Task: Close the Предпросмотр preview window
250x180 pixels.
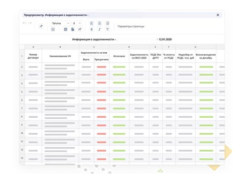Action: pos(218,15)
